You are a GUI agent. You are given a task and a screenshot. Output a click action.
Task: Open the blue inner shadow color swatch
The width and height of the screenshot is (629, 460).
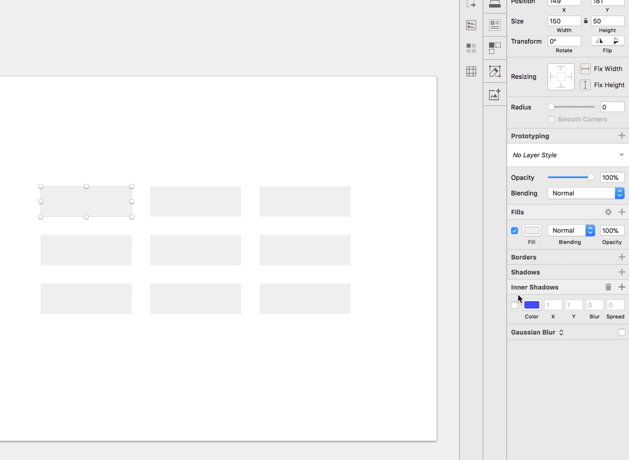[x=532, y=305]
